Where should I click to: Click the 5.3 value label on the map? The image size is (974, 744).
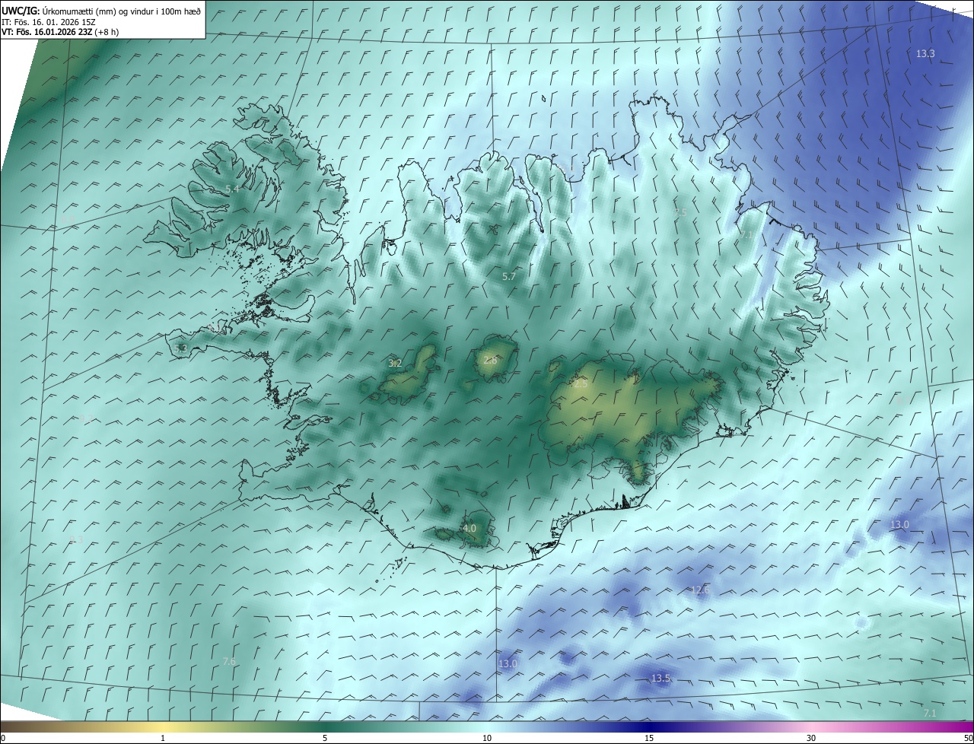[x=180, y=348]
